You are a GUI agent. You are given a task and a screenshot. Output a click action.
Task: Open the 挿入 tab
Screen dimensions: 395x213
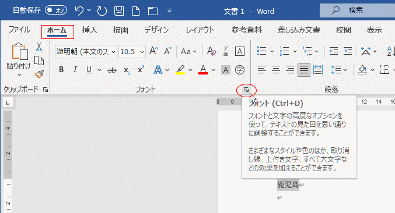point(90,30)
